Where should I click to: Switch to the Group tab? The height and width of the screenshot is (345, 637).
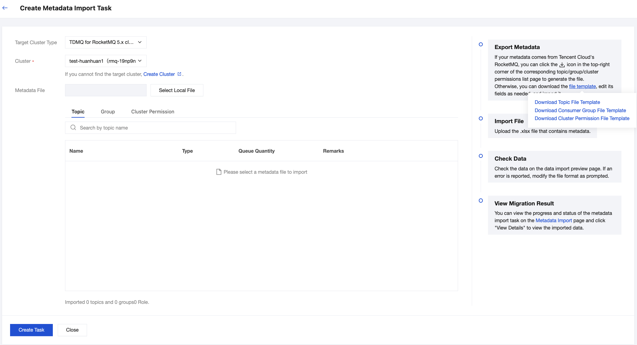(108, 112)
